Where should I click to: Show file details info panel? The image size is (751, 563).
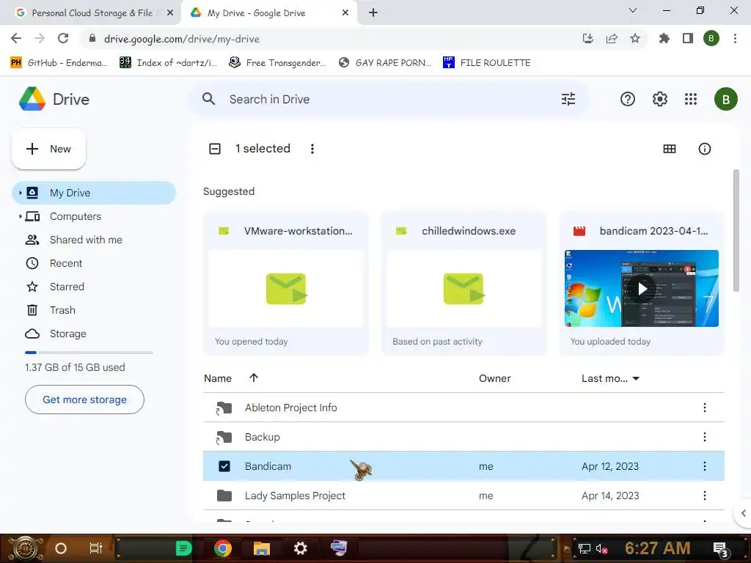(704, 149)
